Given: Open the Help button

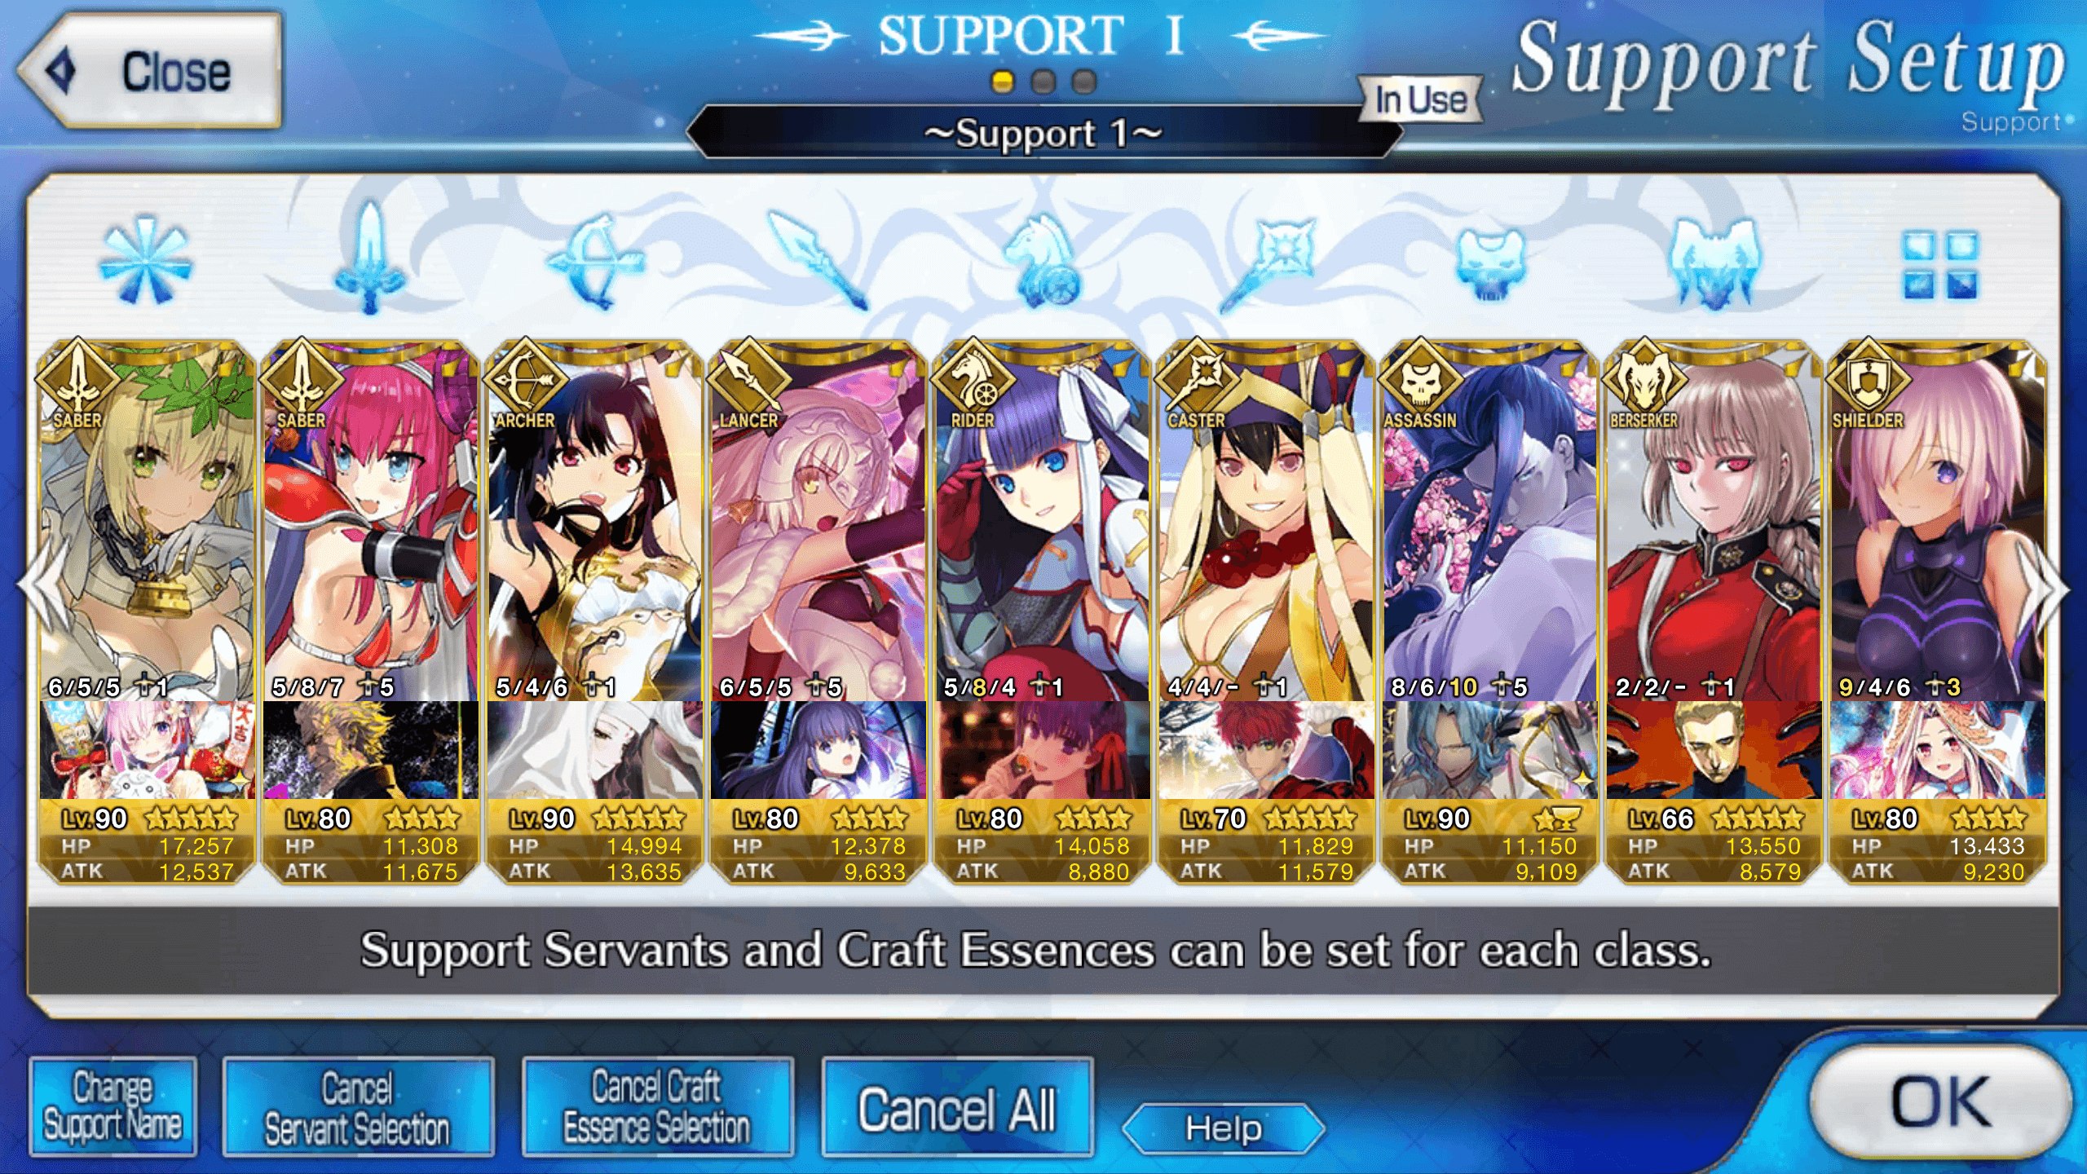Looking at the screenshot, I should click(x=1224, y=1128).
